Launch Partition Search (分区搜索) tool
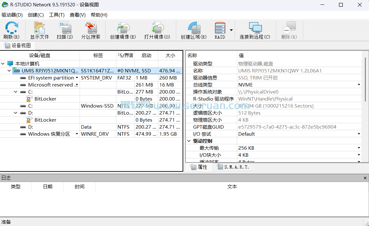This screenshot has width=369, height=226. tap(91, 28)
